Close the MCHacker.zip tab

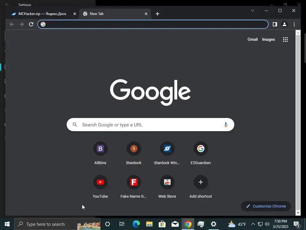coord(74,14)
